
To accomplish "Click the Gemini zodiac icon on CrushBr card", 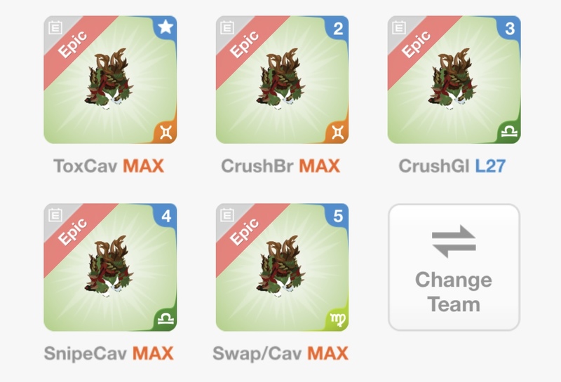I will tap(338, 132).
